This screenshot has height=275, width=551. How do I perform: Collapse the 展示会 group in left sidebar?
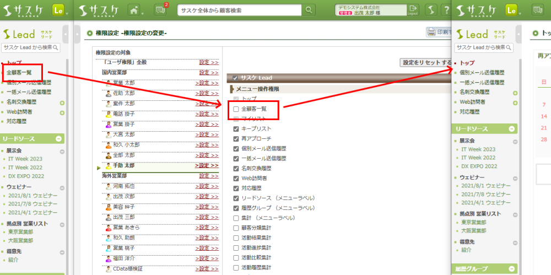[x=62, y=150]
